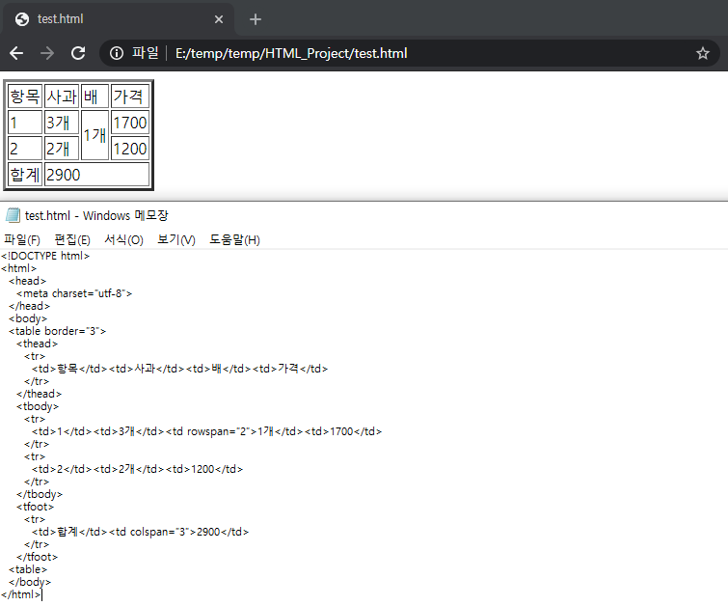Close the test.html browser tab
The height and width of the screenshot is (606, 728).
tap(219, 19)
